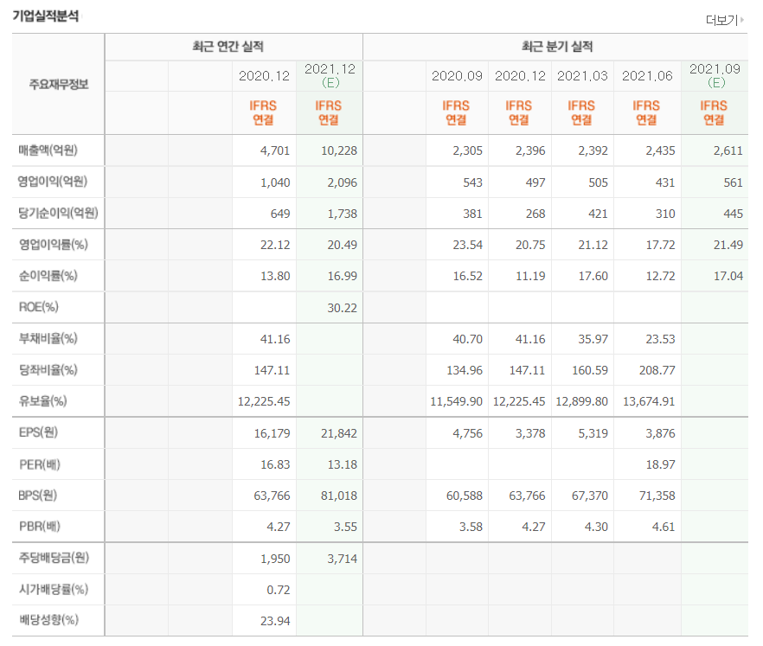Select the 시가배당률(%) row label
763x646 pixels.
(x=54, y=589)
